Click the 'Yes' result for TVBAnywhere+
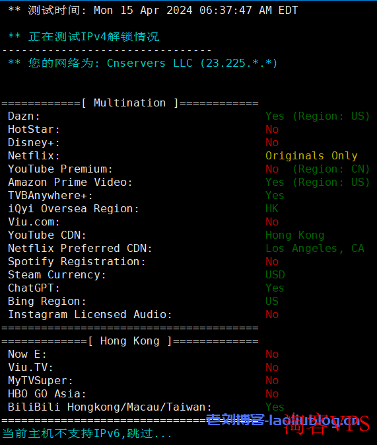Viewport: 377px width, 445px height. click(x=275, y=195)
